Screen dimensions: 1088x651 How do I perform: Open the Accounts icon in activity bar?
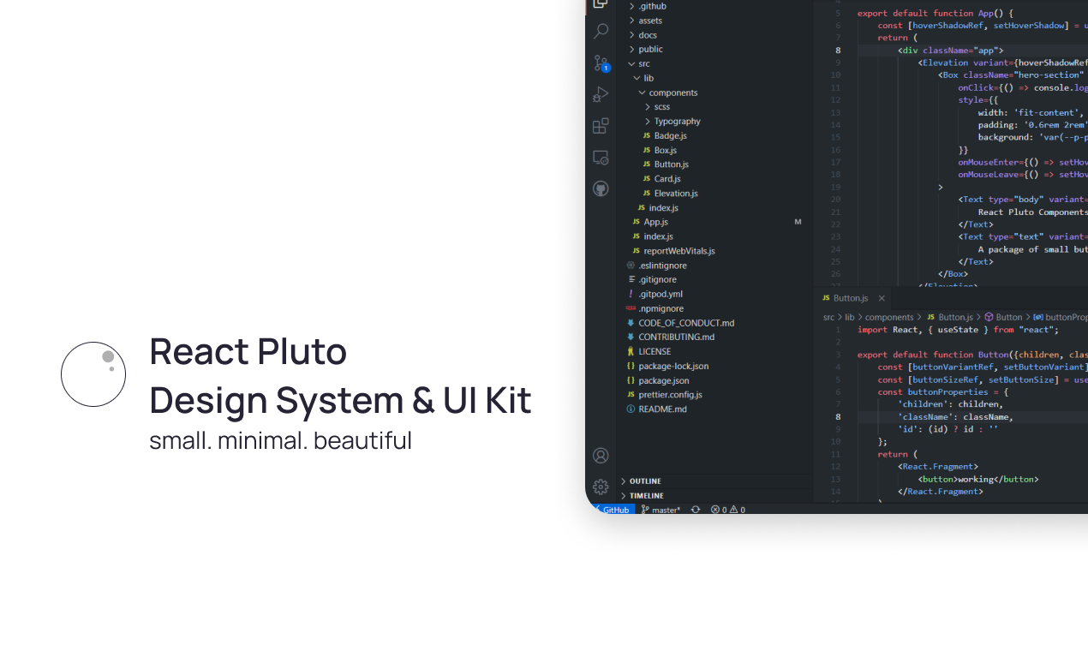(601, 456)
